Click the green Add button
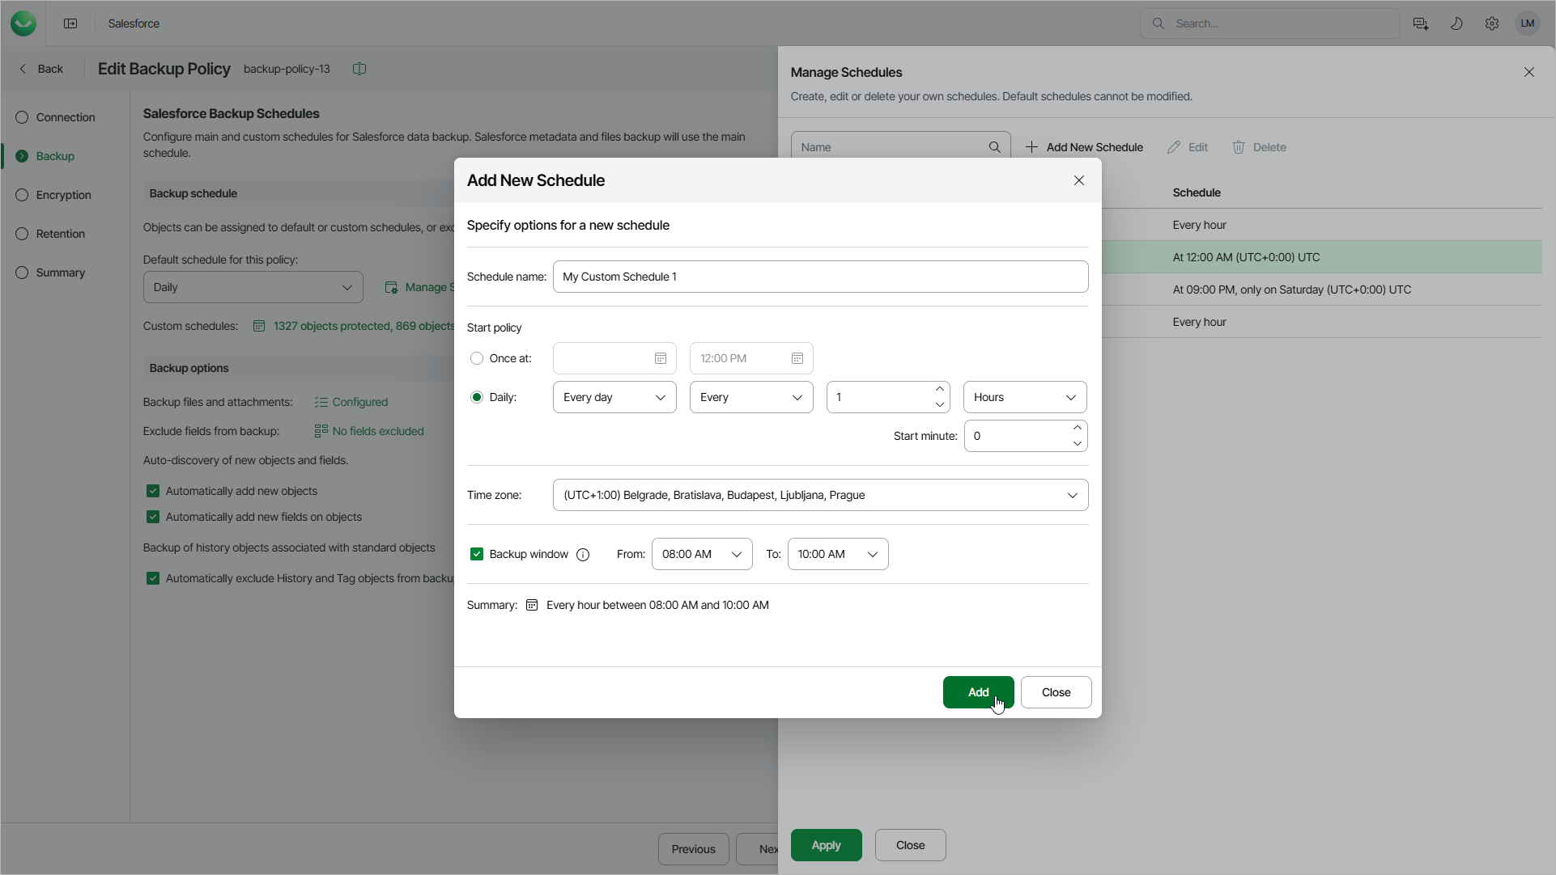This screenshot has height=875, width=1556. tap(978, 693)
